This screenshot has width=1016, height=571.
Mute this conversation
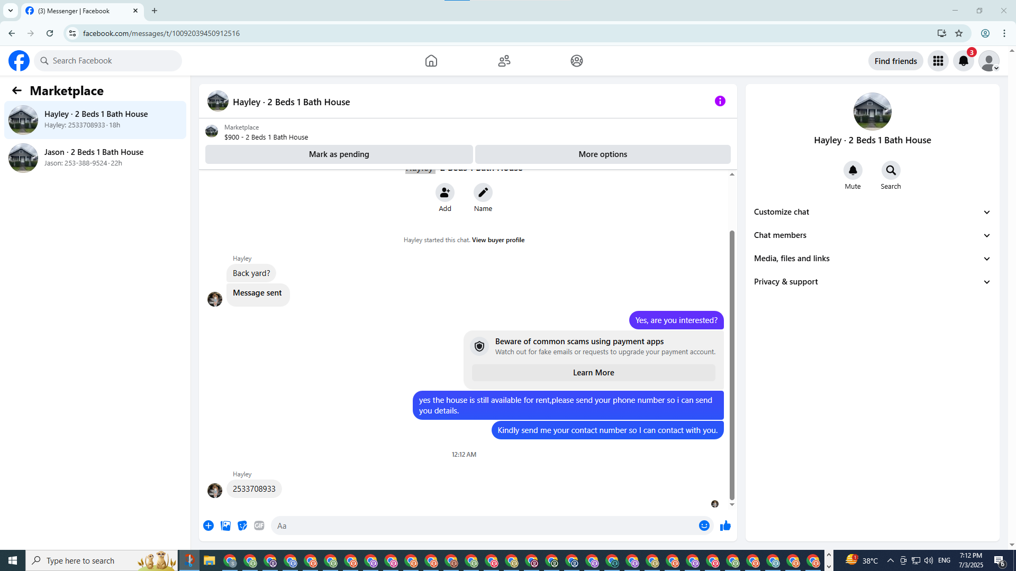[x=852, y=171]
